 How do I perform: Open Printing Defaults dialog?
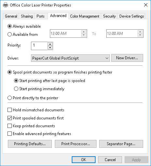click(30, 144)
